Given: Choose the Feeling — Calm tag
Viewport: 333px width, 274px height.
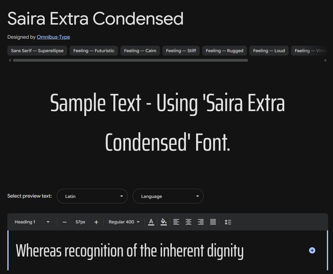Looking at the screenshot, I should [x=140, y=51].
